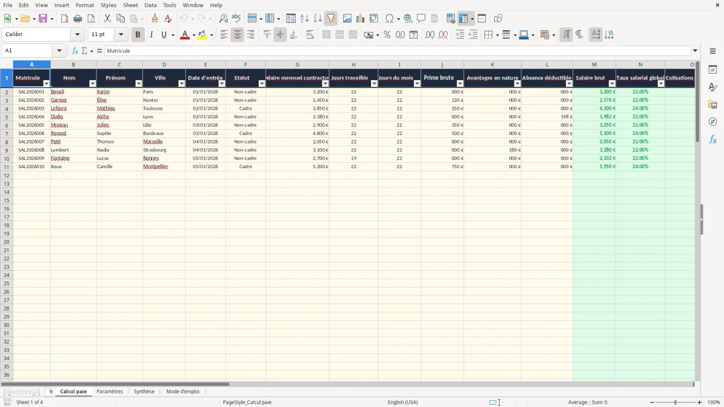Insert a special character (Omega icon)

(x=389, y=19)
